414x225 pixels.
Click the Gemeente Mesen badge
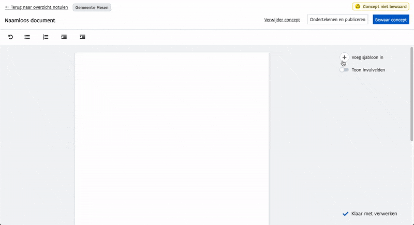coord(92,8)
